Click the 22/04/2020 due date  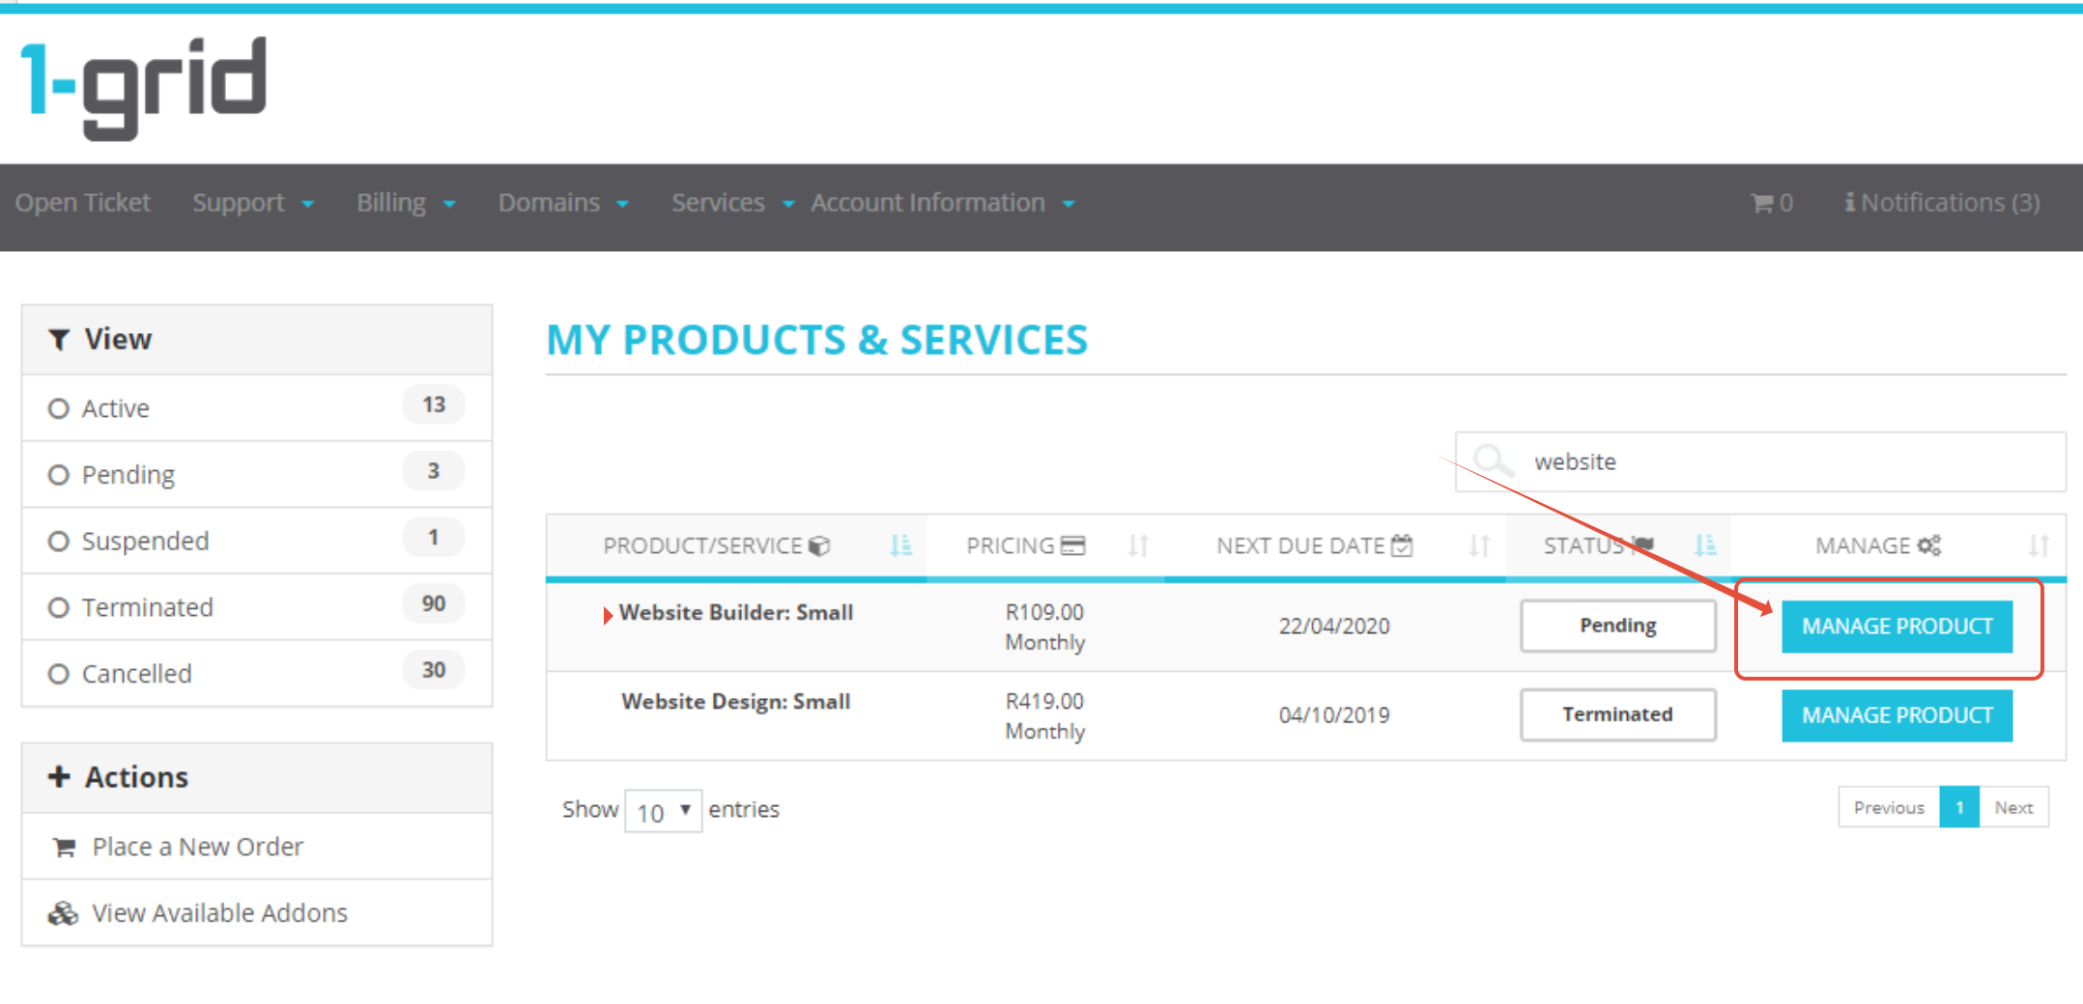[1333, 627]
